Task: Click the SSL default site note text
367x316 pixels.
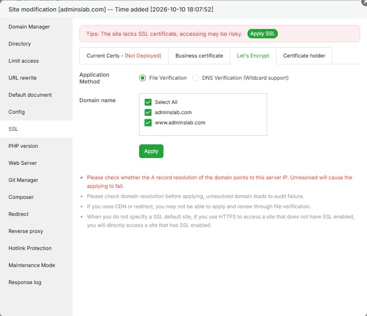Action: 221,221
